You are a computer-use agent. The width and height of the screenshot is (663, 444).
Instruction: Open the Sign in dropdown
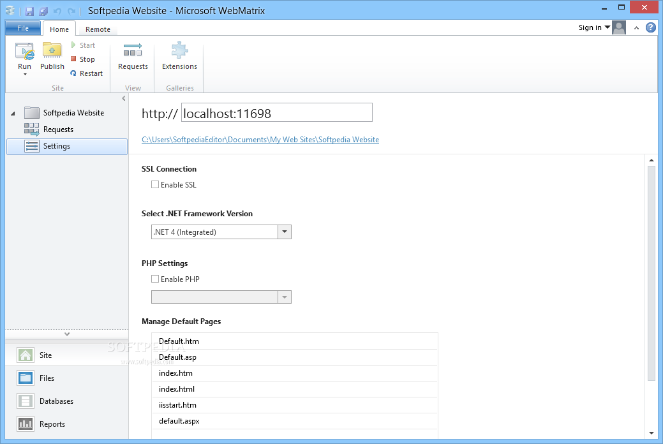tap(595, 27)
